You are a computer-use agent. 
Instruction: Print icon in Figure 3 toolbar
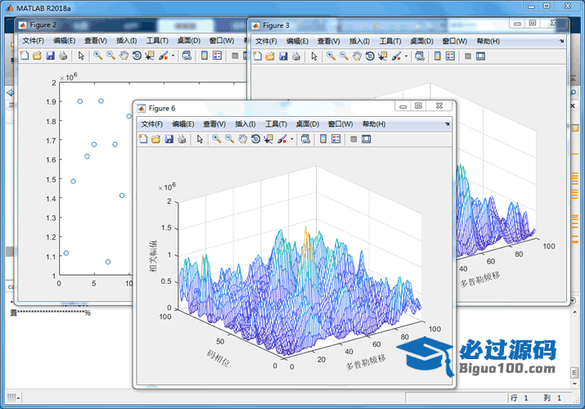tap(296, 56)
